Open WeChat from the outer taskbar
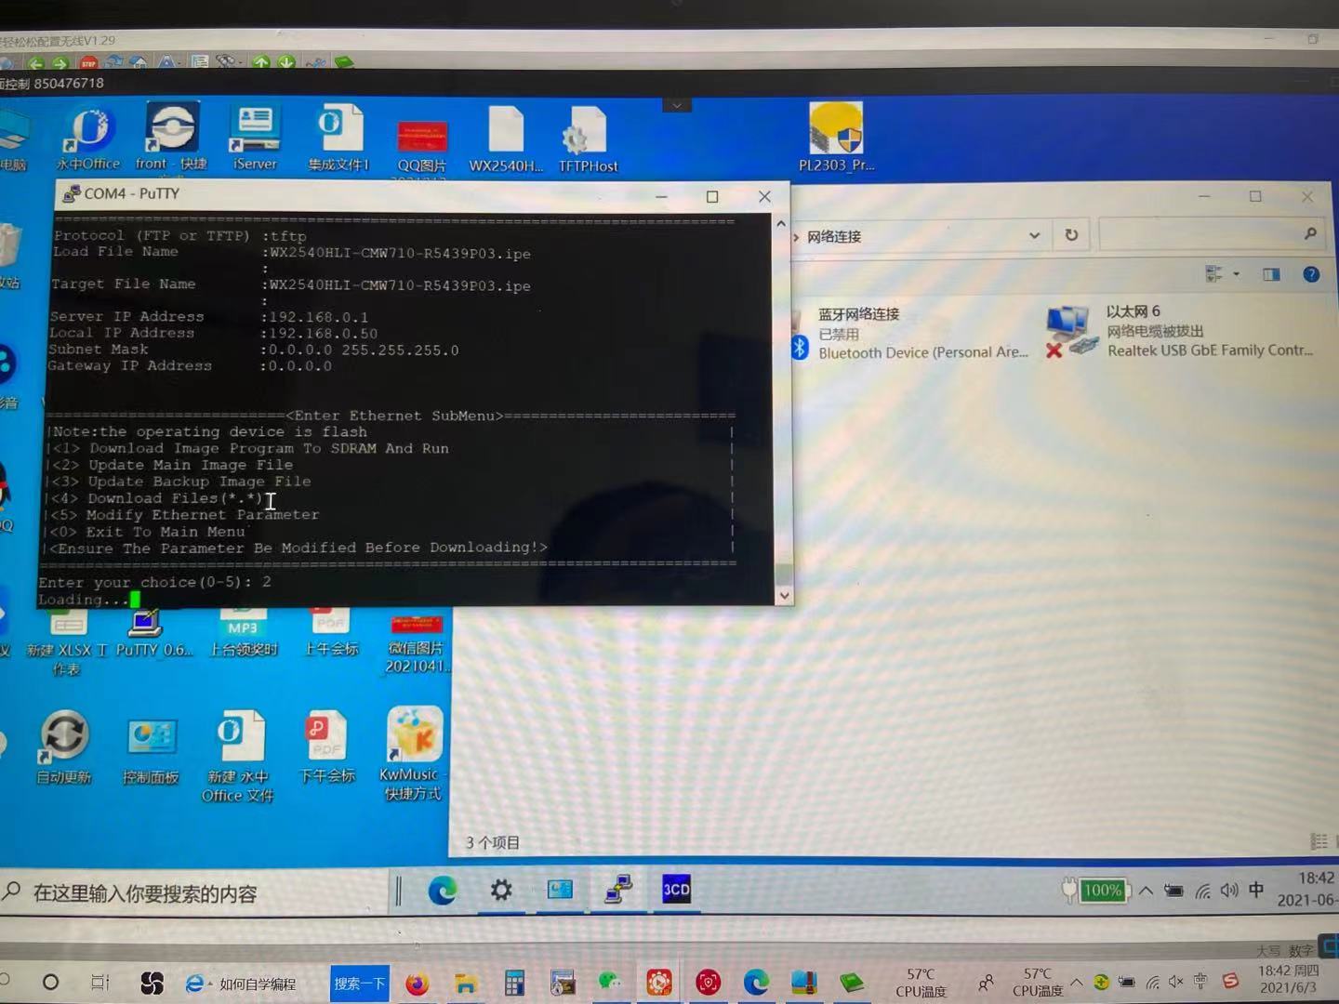The height and width of the screenshot is (1004, 1339). click(610, 982)
